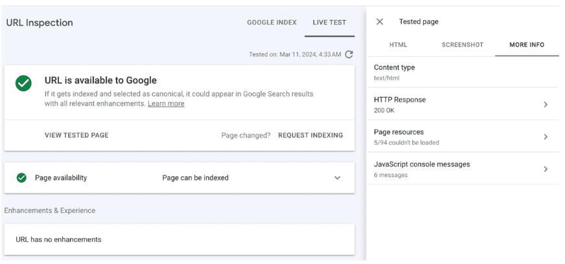Select the MORE INFO tab
565x264 pixels.
click(x=527, y=45)
